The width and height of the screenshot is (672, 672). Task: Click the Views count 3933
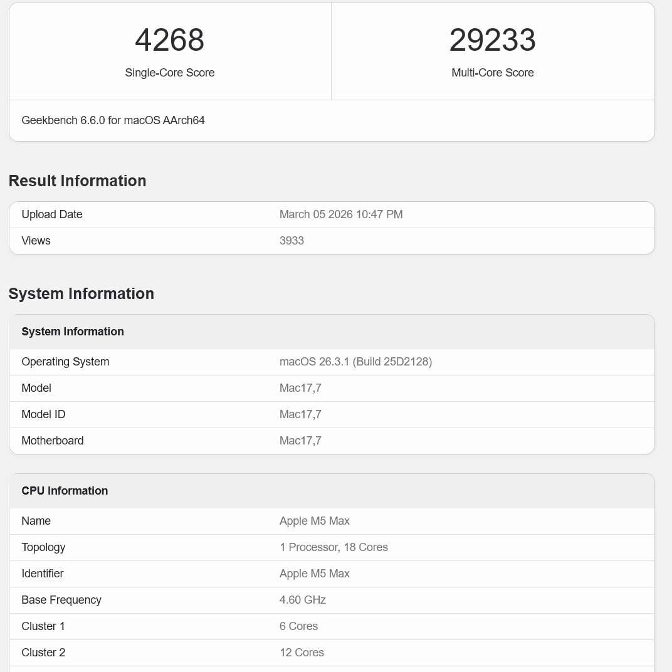[x=291, y=240]
